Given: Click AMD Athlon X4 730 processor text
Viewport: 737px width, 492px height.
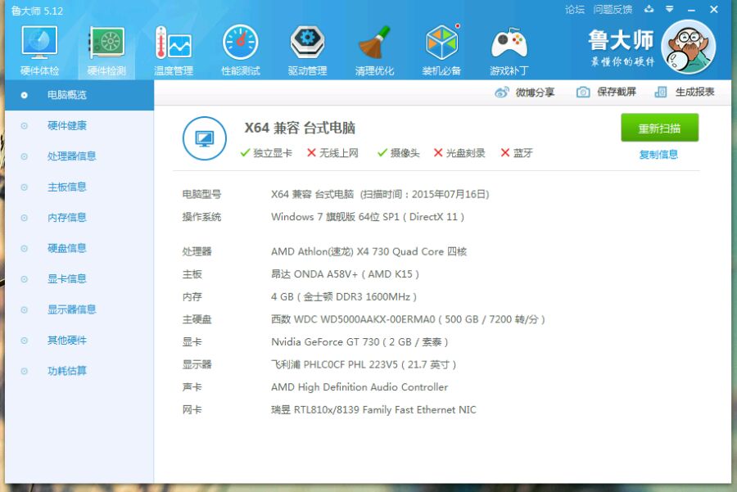Looking at the screenshot, I should tap(369, 252).
